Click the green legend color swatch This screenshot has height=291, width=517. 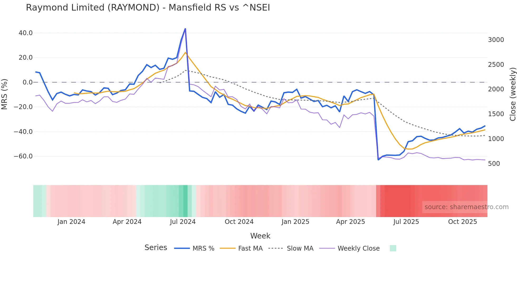pos(393,248)
